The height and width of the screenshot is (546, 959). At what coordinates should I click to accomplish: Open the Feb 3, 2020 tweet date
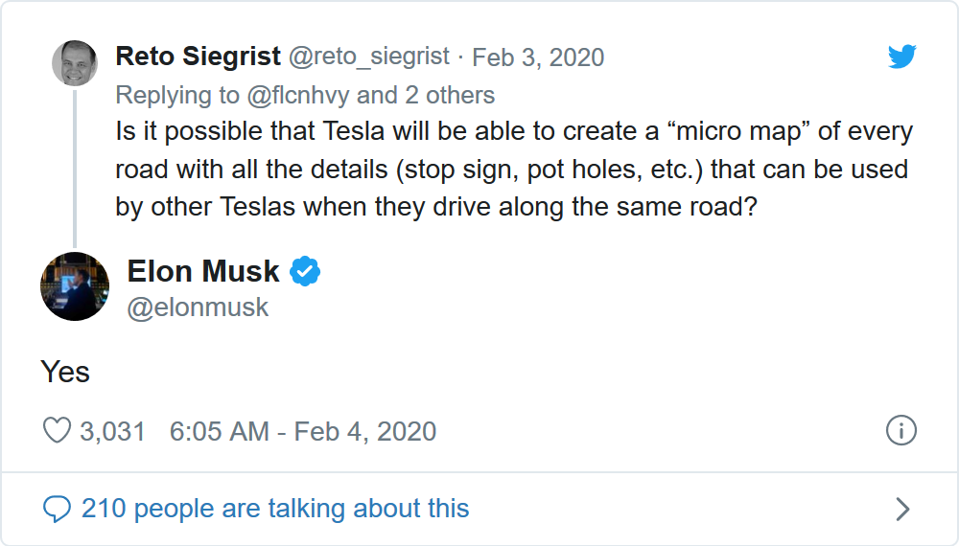pyautogui.click(x=538, y=57)
